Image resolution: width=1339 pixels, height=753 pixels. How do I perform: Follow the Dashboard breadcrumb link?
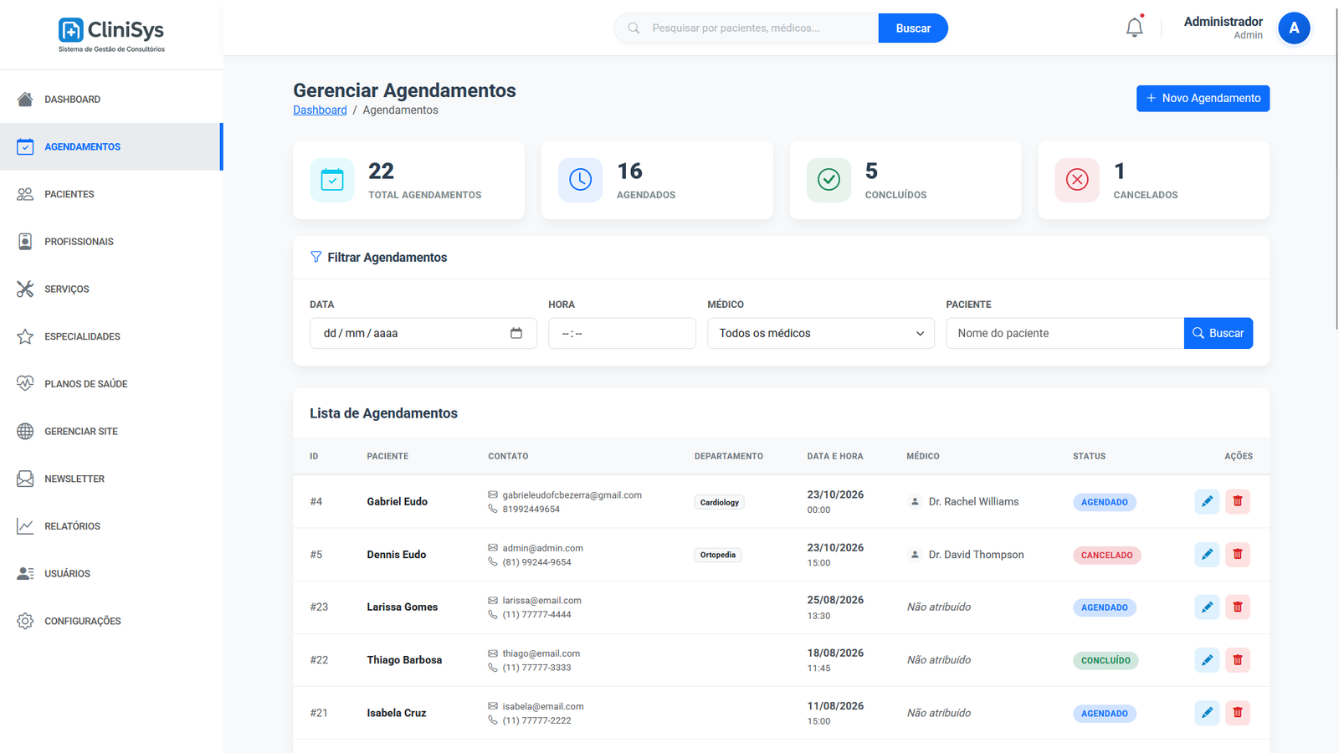tap(320, 110)
